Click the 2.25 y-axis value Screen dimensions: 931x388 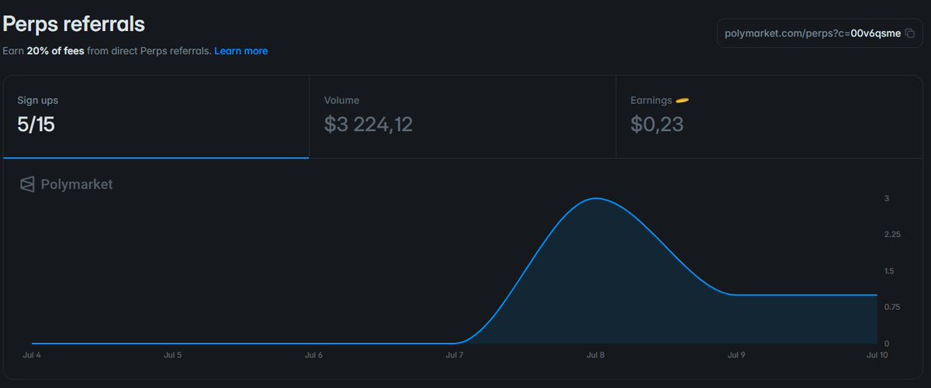point(892,235)
